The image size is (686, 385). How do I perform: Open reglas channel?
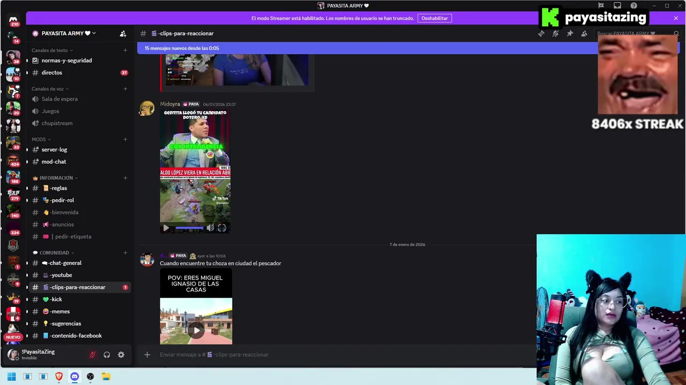[79, 188]
